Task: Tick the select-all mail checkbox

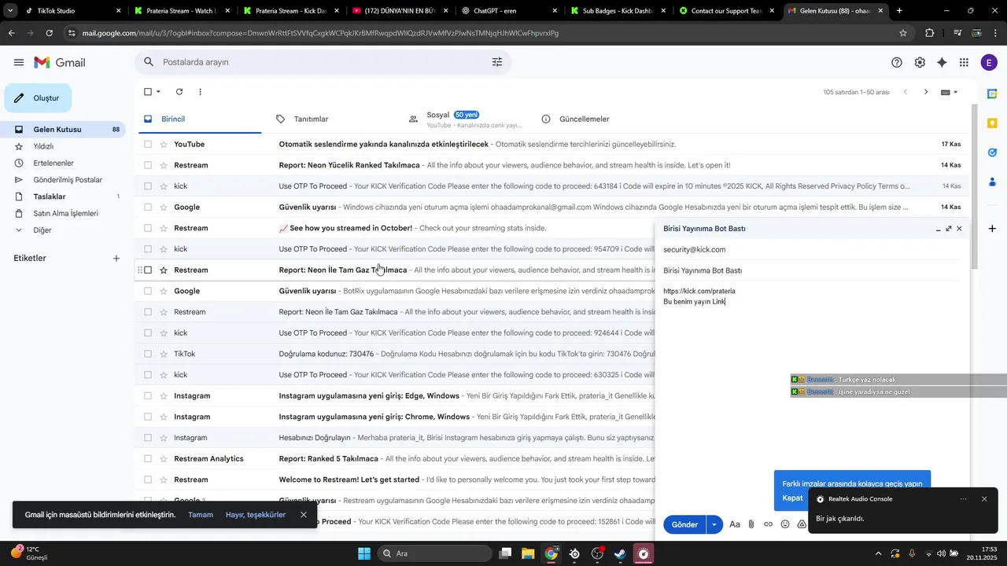Action: pos(148,92)
